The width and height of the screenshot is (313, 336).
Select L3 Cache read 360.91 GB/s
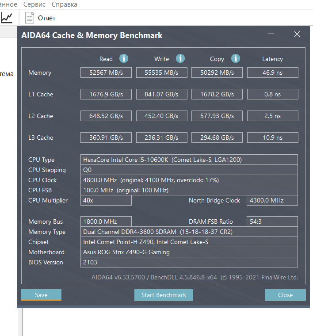(106, 137)
